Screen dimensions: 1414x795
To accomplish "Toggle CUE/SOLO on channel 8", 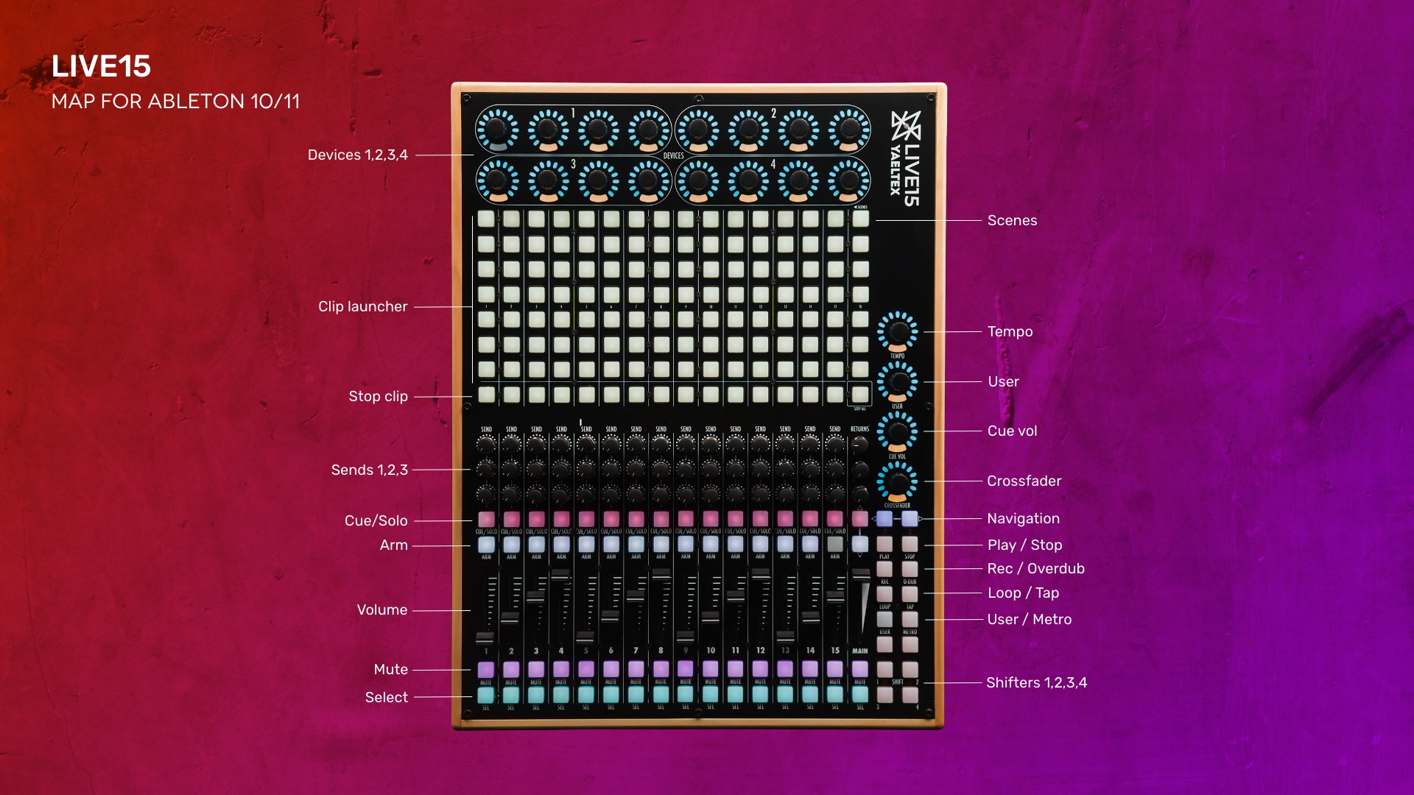I will [661, 519].
